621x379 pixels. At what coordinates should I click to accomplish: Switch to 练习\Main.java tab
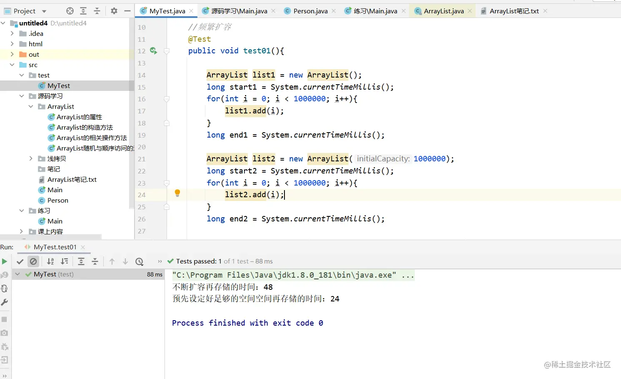tap(375, 11)
